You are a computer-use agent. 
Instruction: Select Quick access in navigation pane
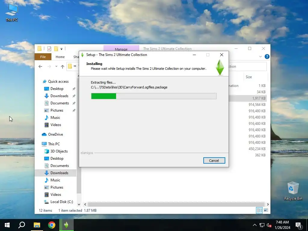56,82
